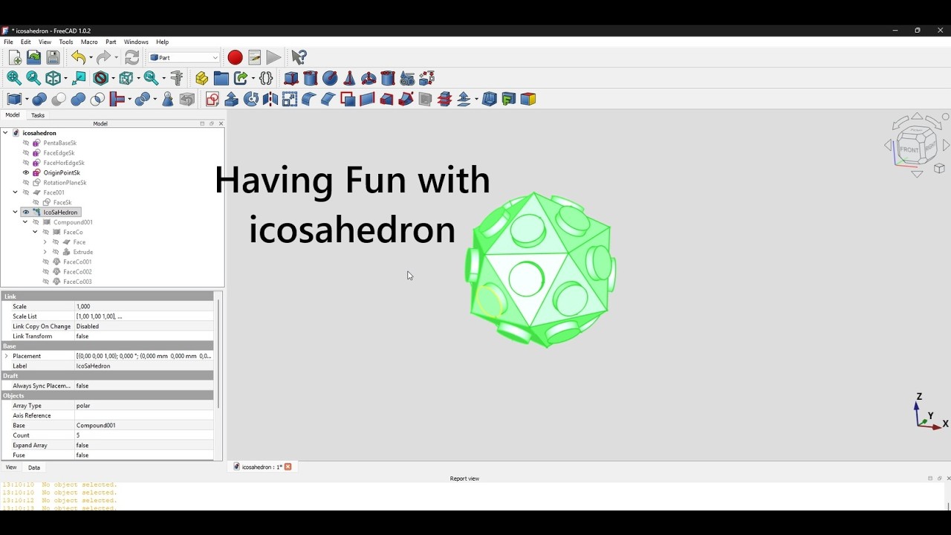Show RotationPlaneSk using its eye icon

26,183
